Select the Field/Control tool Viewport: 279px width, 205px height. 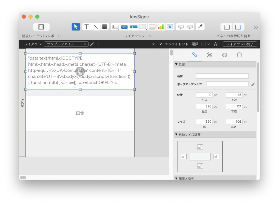click(116, 27)
